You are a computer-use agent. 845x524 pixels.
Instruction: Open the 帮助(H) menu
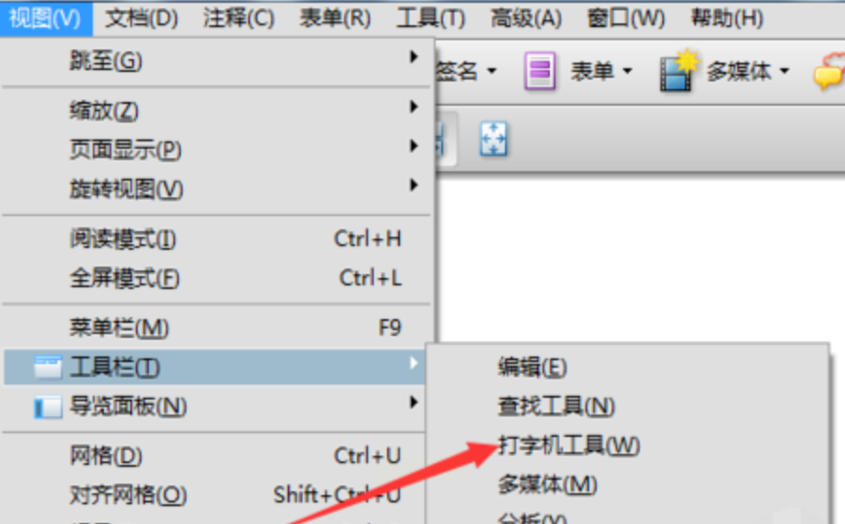click(x=727, y=19)
